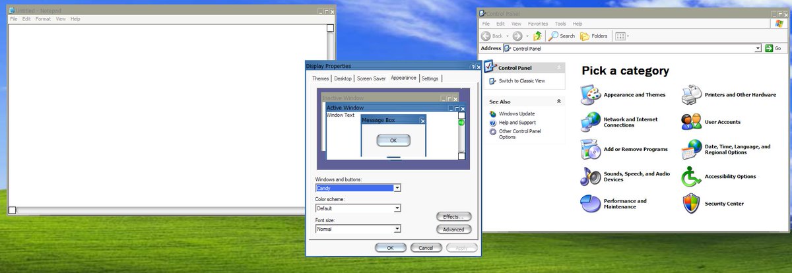The height and width of the screenshot is (273, 792).
Task: Open Notepad's Edit menu
Action: click(26, 19)
